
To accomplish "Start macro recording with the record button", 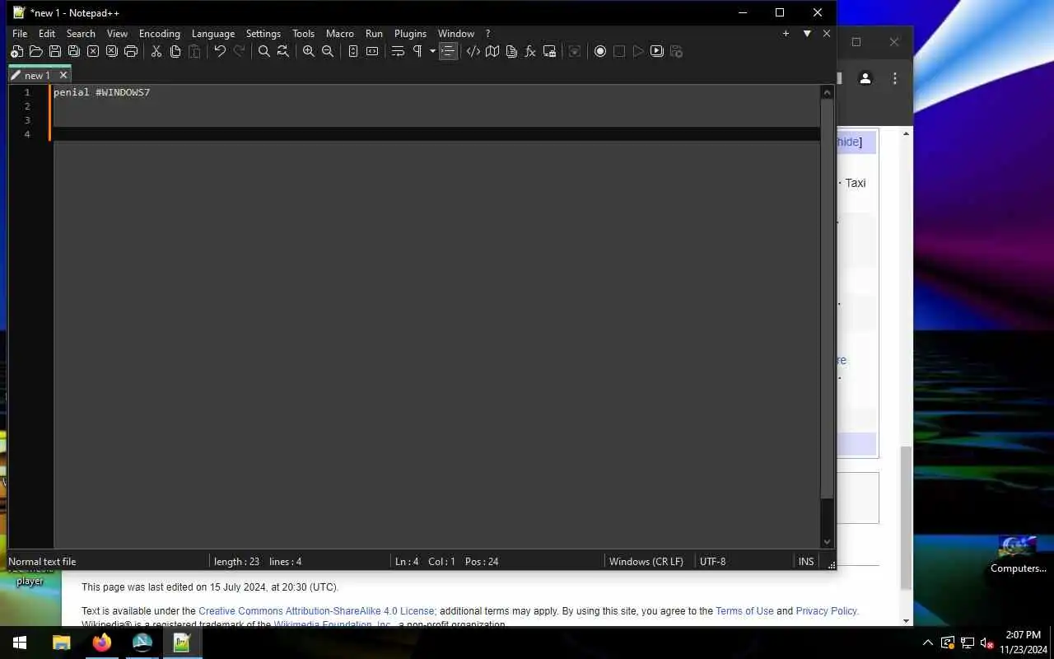I will pyautogui.click(x=600, y=51).
